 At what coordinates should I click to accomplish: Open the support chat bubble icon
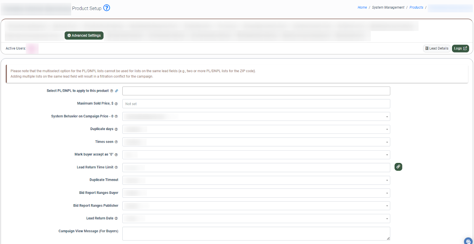(468, 241)
